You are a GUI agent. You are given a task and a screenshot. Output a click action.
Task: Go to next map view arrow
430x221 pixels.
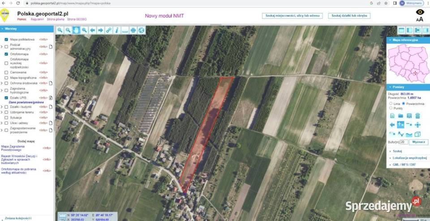pyautogui.click(x=101, y=30)
